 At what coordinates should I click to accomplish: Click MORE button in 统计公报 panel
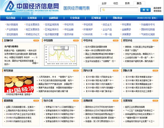76,101
